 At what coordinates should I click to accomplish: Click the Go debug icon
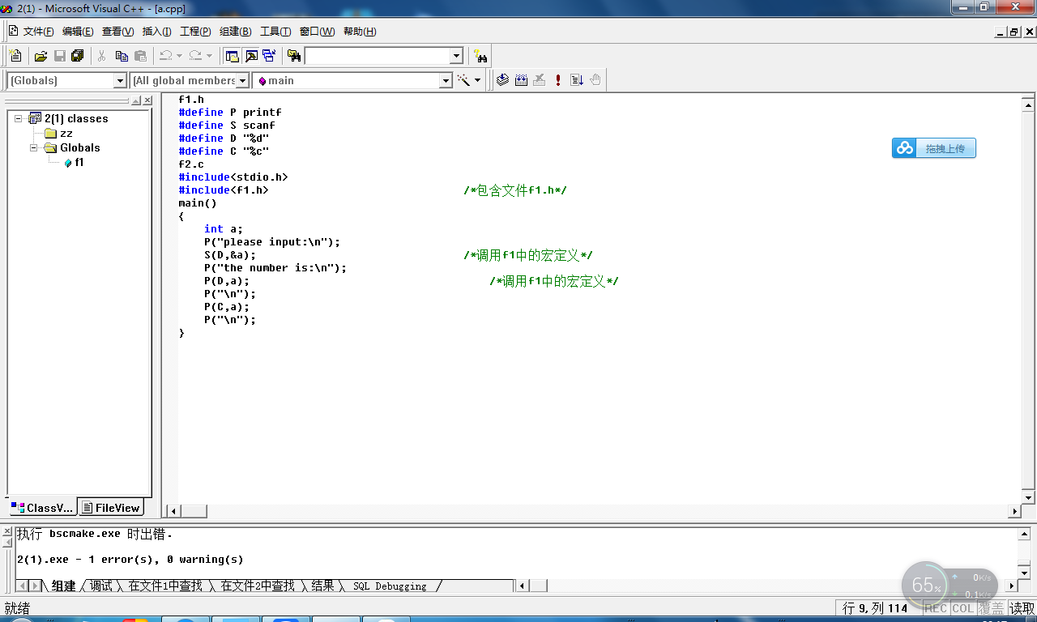pyautogui.click(x=577, y=80)
